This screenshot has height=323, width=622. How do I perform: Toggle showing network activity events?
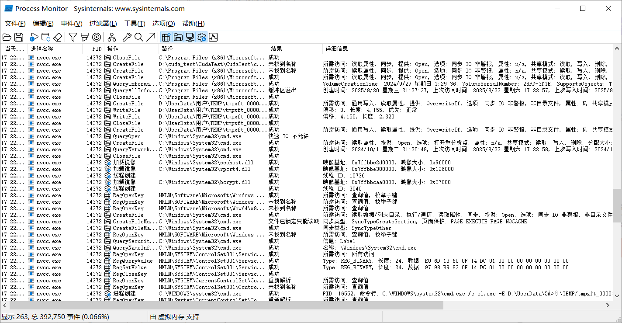190,37
